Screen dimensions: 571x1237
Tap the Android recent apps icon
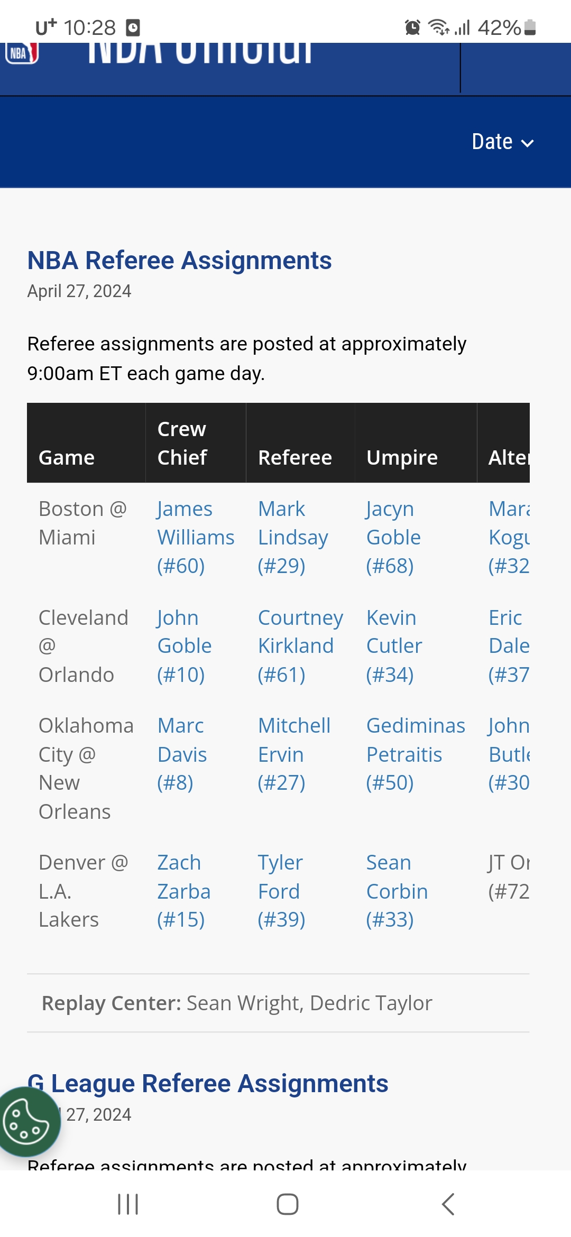[128, 1204]
